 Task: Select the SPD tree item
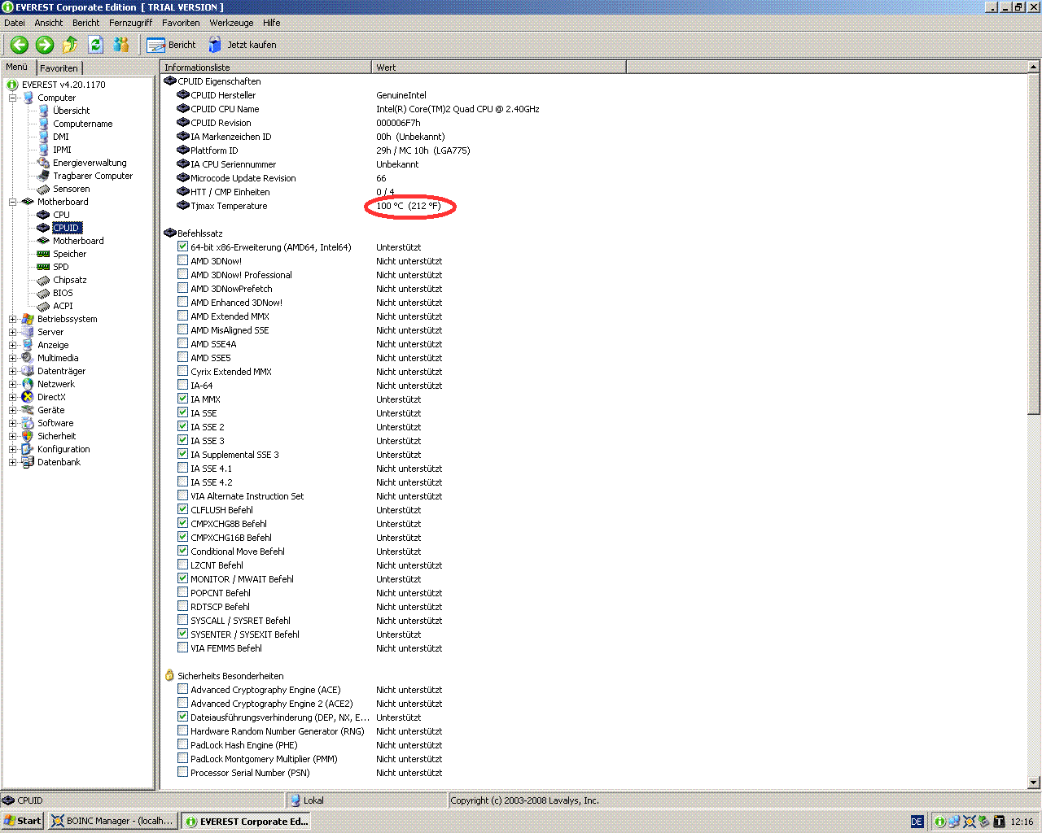61,267
